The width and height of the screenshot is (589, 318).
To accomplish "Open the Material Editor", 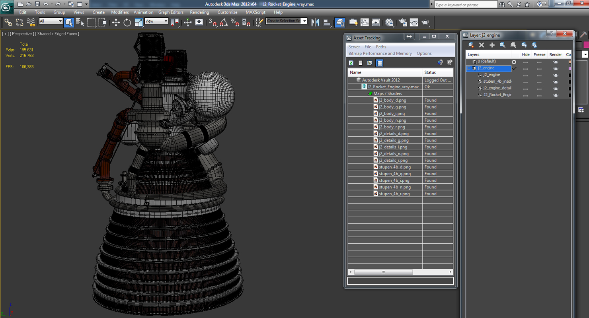I will point(389,23).
